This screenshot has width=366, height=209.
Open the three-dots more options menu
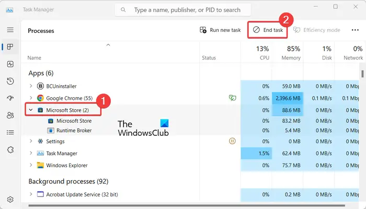pos(355,30)
